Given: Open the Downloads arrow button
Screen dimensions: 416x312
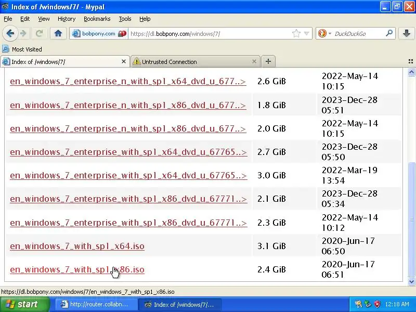Looking at the screenshot, I should click(x=407, y=33).
